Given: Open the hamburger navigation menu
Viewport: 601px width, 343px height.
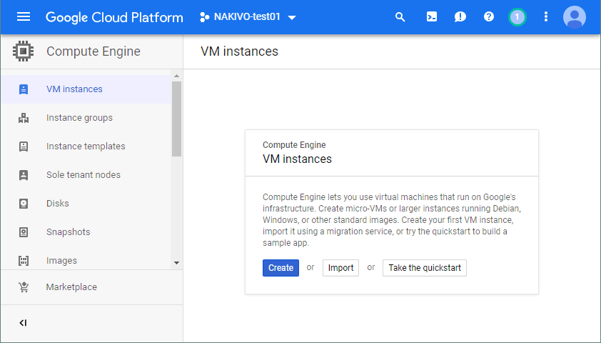Looking at the screenshot, I should (x=24, y=17).
